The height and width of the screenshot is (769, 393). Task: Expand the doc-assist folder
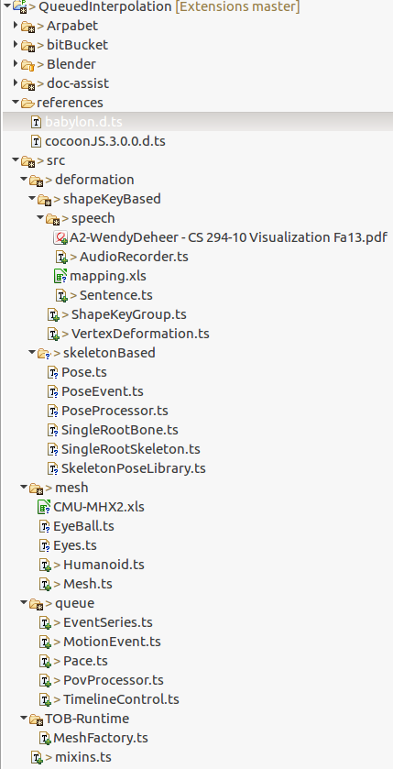(x=16, y=82)
